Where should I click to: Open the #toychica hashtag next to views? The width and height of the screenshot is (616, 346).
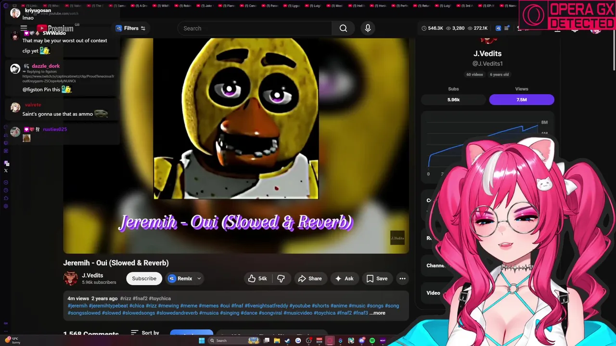pyautogui.click(x=160, y=298)
